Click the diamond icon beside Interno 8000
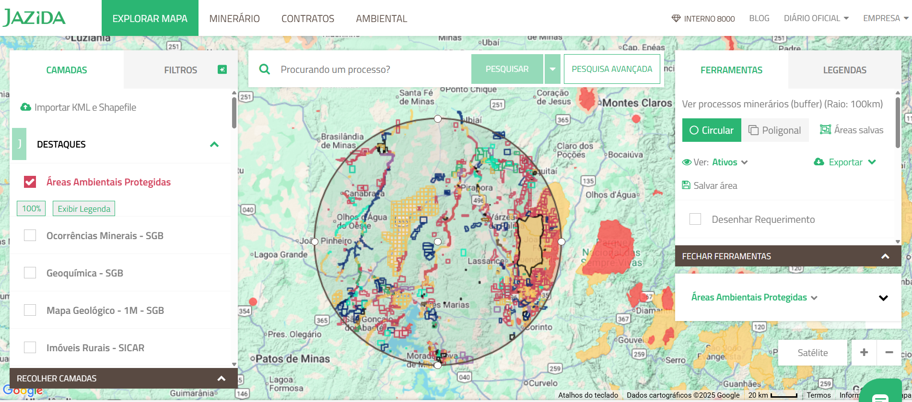The height and width of the screenshot is (402, 912). (676, 19)
